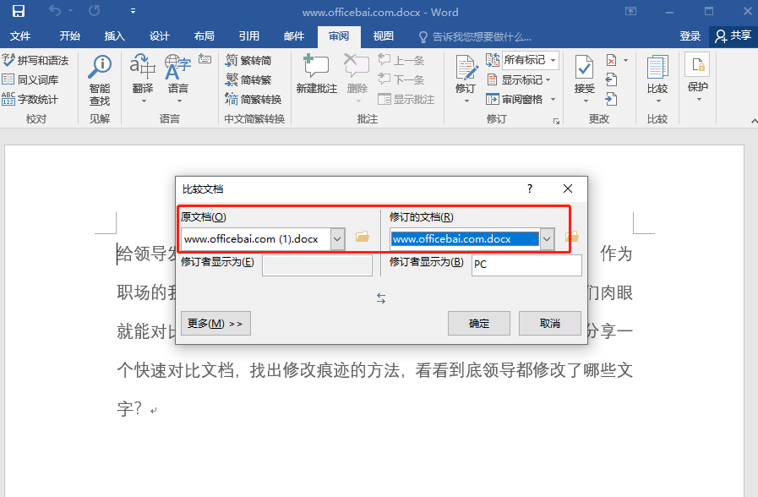This screenshot has width=758, height=497.
Task: Open the 审阅窗格 reviewing pane
Action: (x=515, y=100)
